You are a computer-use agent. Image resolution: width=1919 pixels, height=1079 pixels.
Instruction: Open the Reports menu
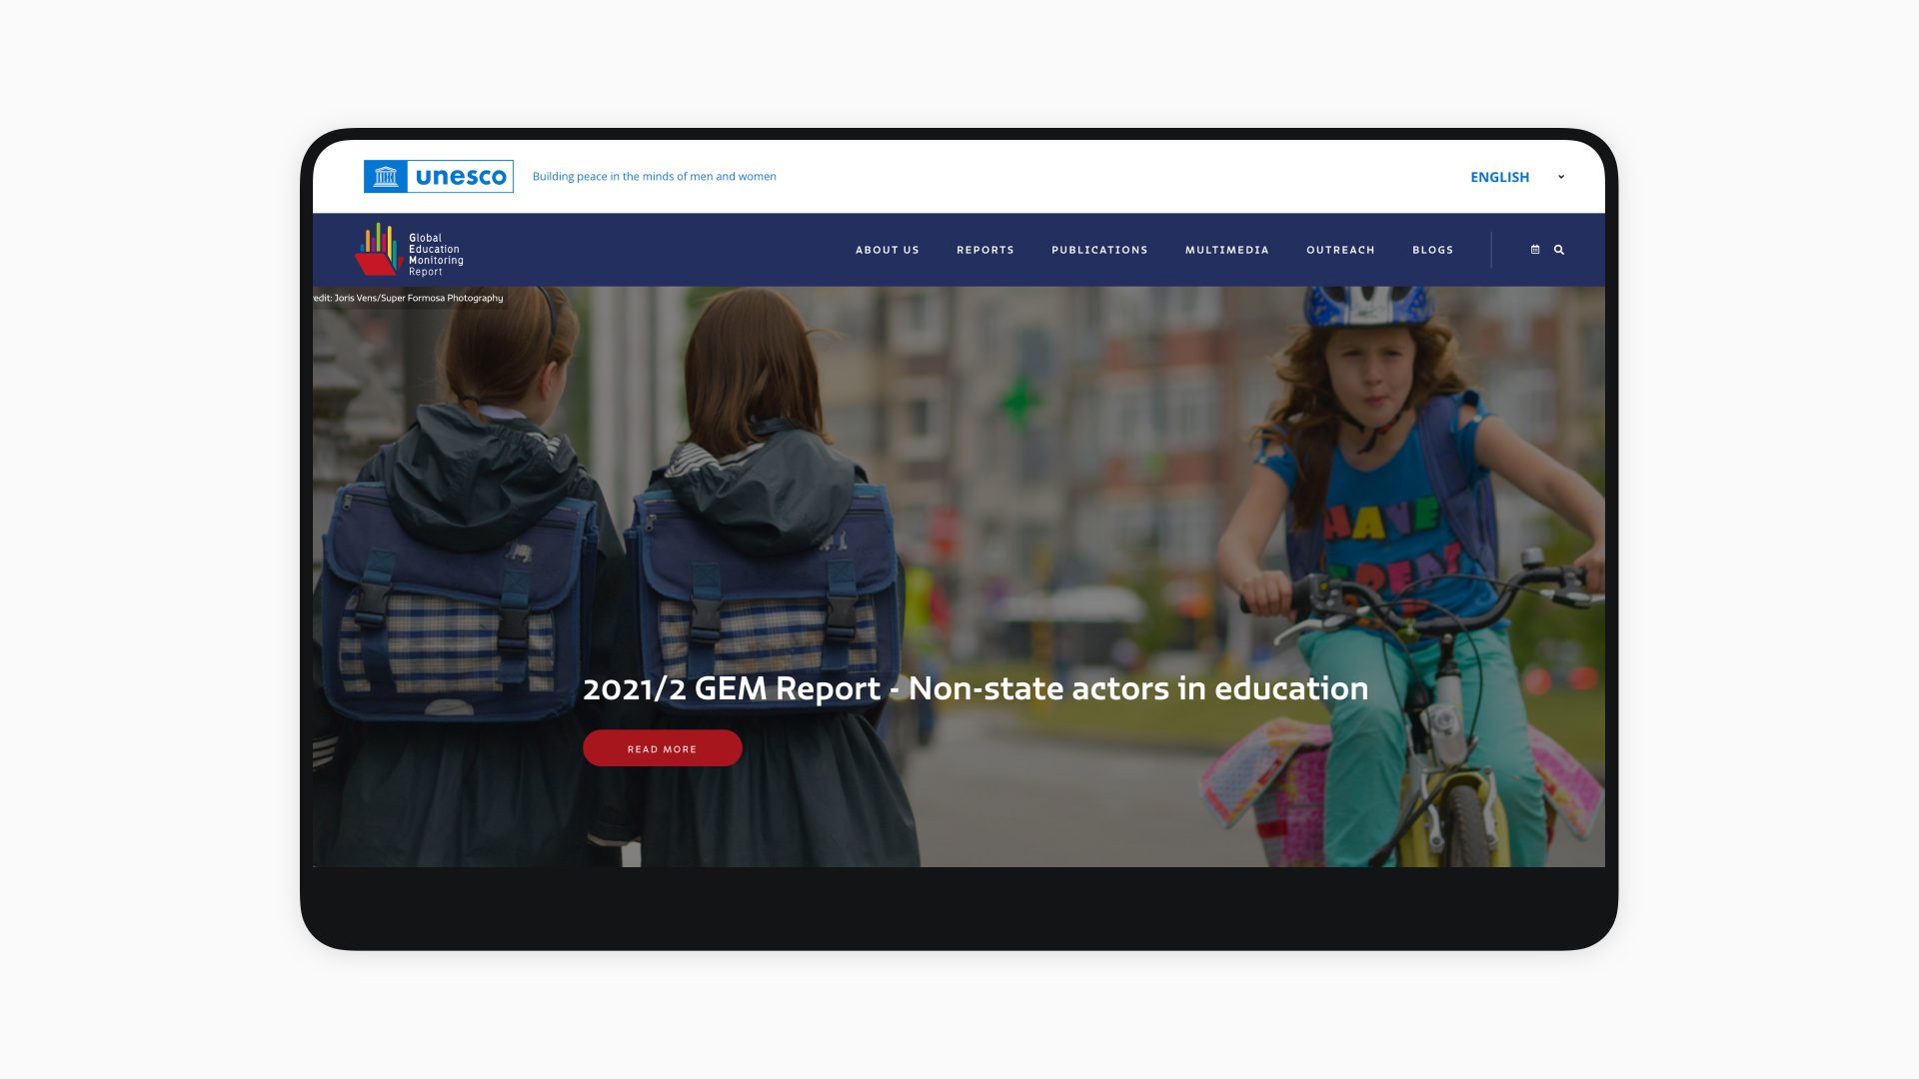(984, 250)
